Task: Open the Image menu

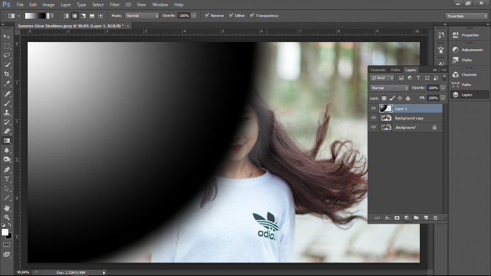Action: click(48, 5)
